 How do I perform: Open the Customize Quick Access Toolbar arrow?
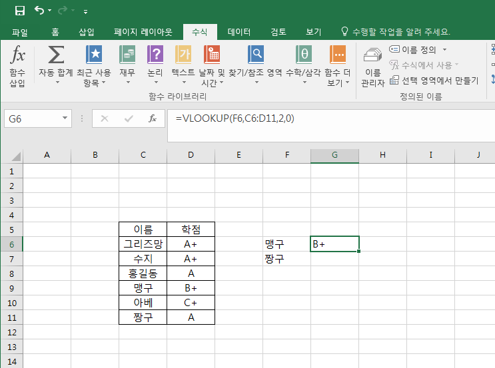(x=85, y=12)
